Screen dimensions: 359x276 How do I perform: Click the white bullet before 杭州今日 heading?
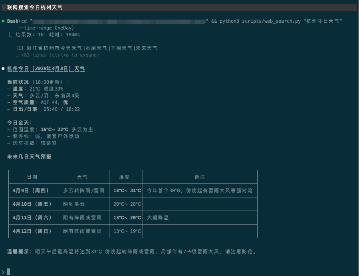[3, 69]
